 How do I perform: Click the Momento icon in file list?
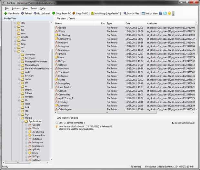(x=56, y=105)
